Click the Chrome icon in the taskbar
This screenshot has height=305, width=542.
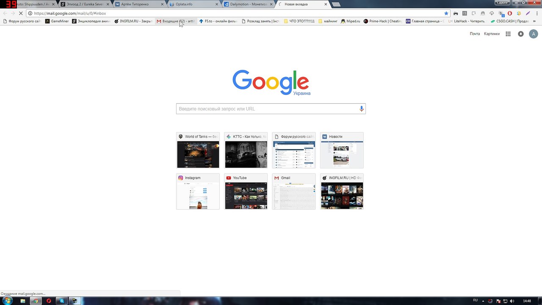36,301
